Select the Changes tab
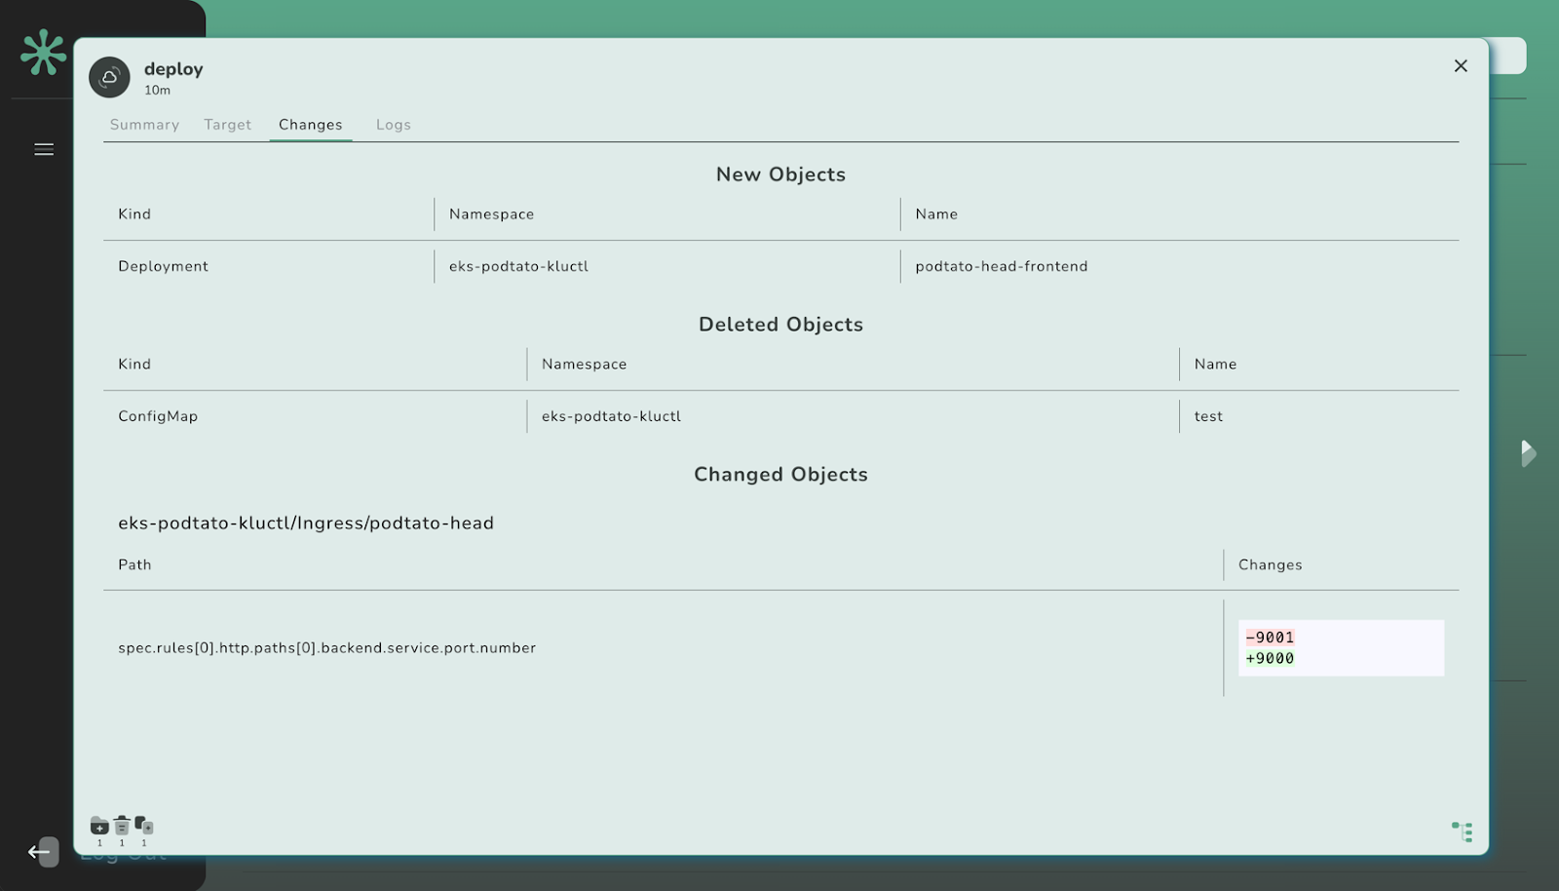This screenshot has height=891, width=1559. click(x=310, y=125)
